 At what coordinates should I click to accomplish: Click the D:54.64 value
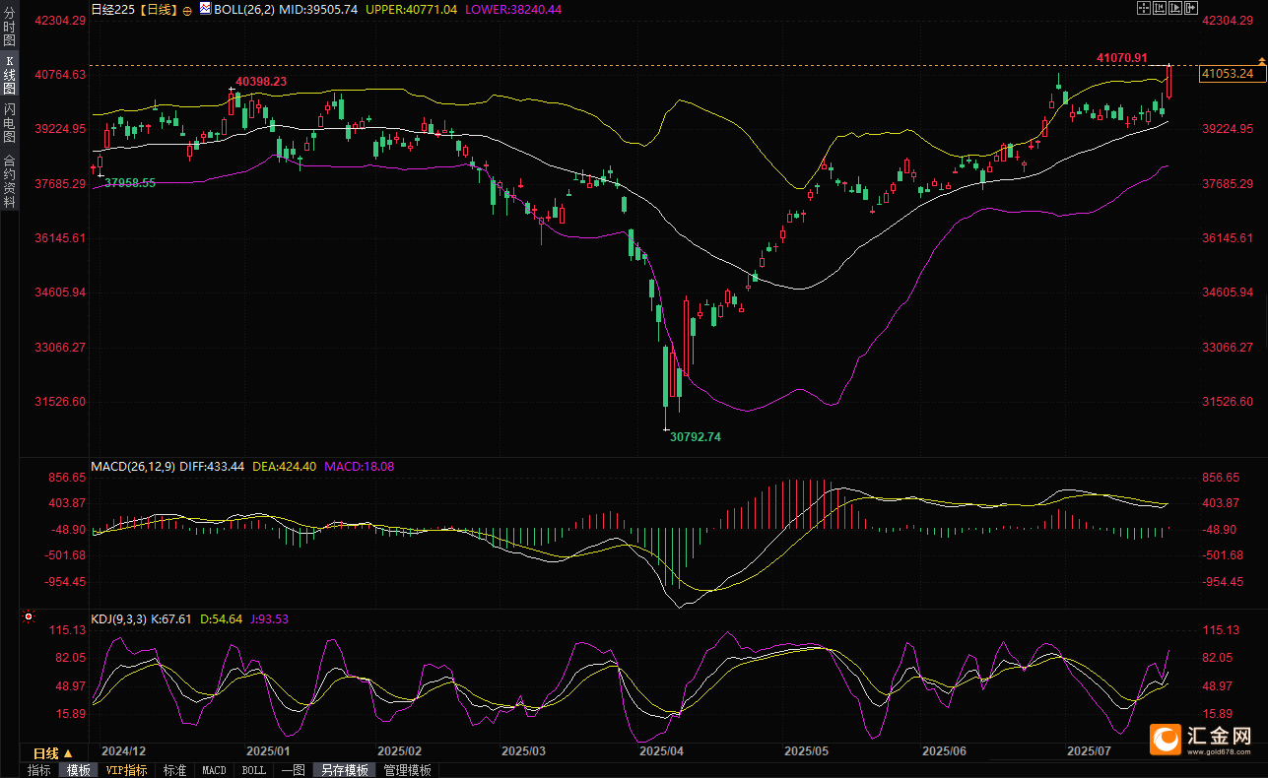[222, 618]
